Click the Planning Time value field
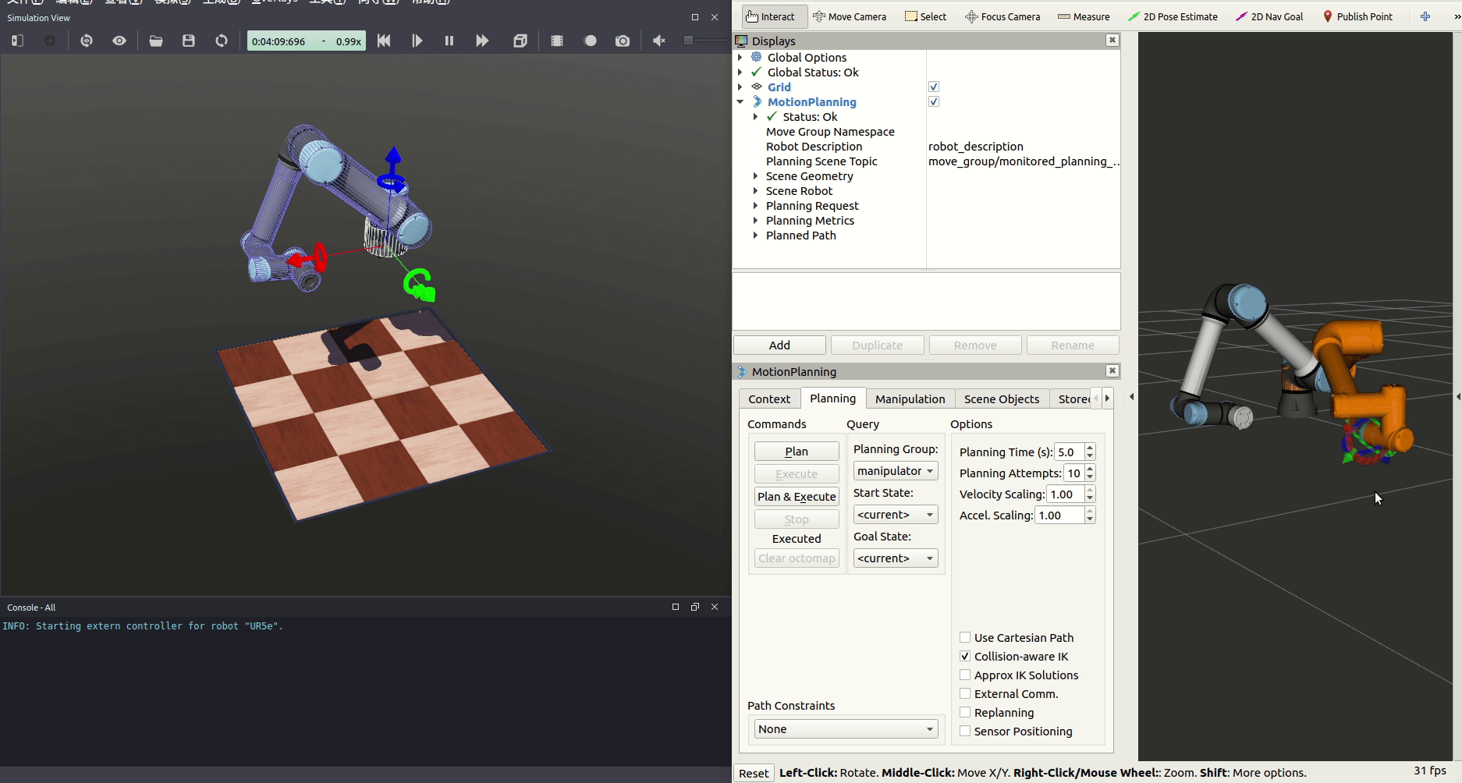Viewport: 1462px width, 783px height. click(x=1070, y=452)
